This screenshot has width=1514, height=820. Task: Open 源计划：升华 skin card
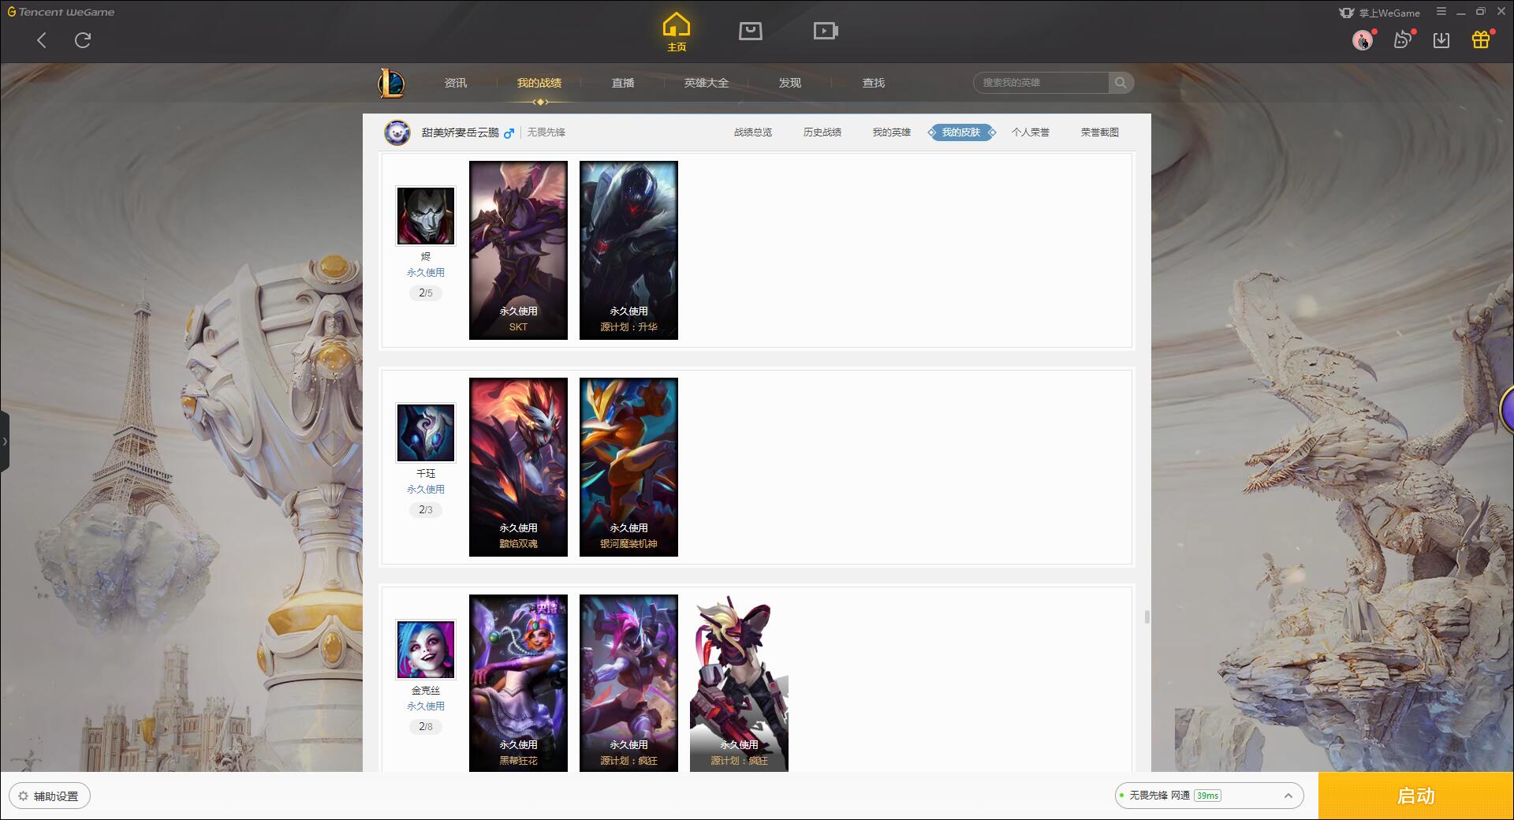tap(628, 251)
